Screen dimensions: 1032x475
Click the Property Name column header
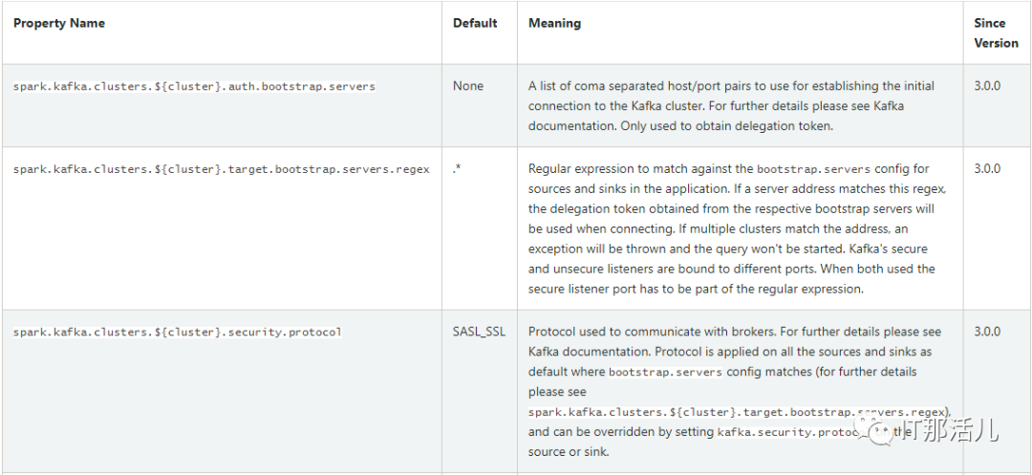coord(59,23)
